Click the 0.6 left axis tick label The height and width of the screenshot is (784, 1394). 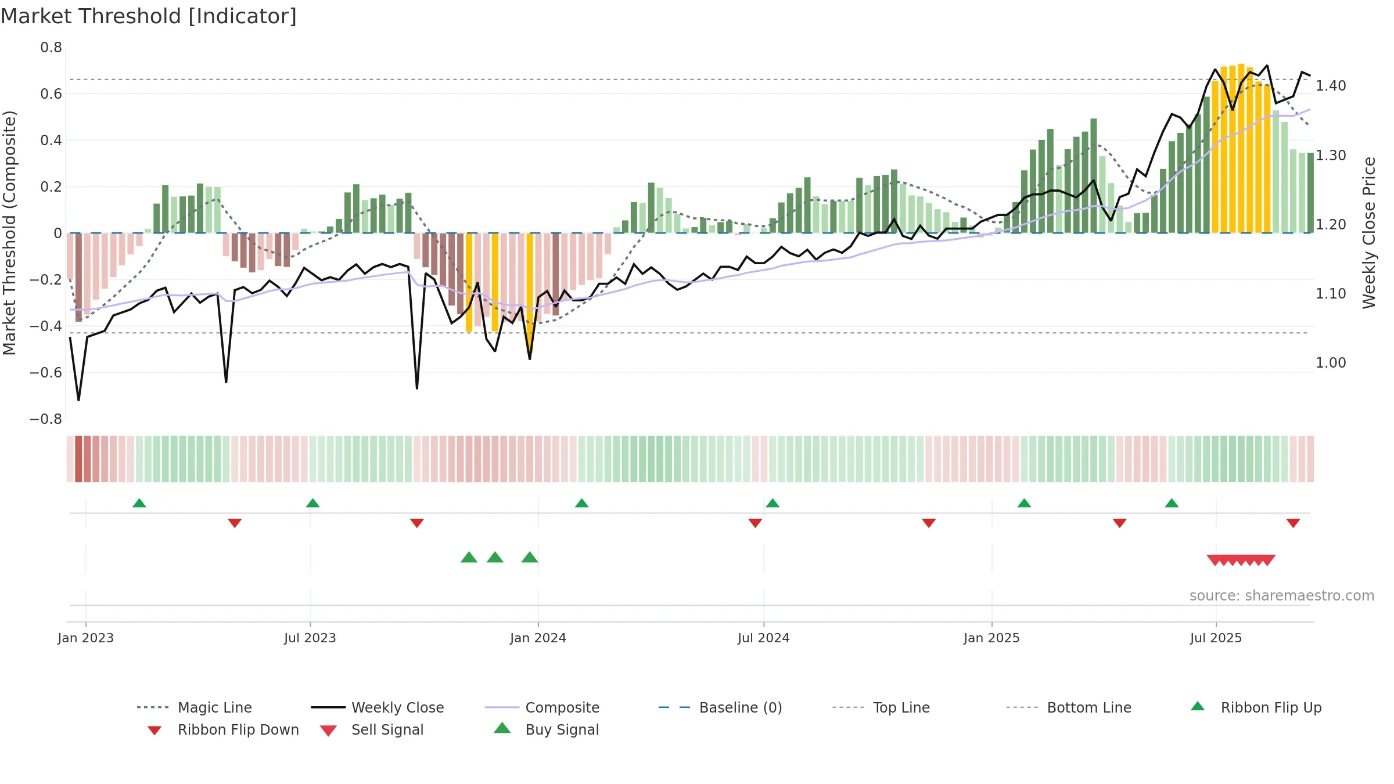pos(51,94)
